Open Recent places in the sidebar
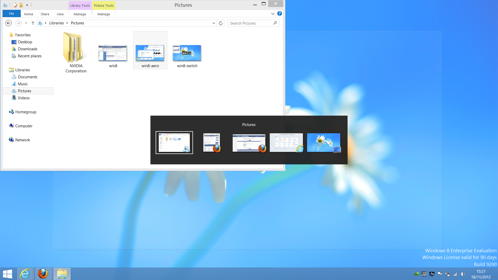The width and height of the screenshot is (498, 280). [30, 56]
